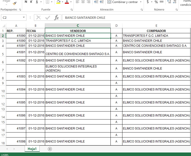Select column E header

tap(156, 26)
